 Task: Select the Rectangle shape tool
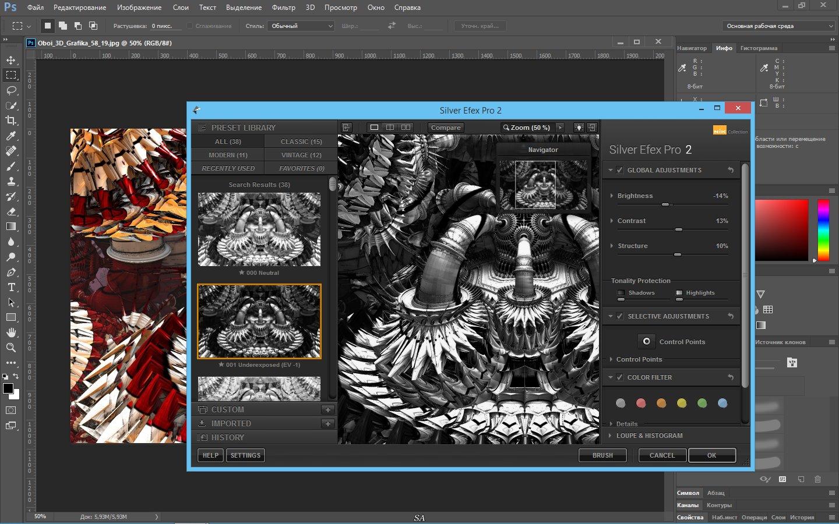(11, 317)
